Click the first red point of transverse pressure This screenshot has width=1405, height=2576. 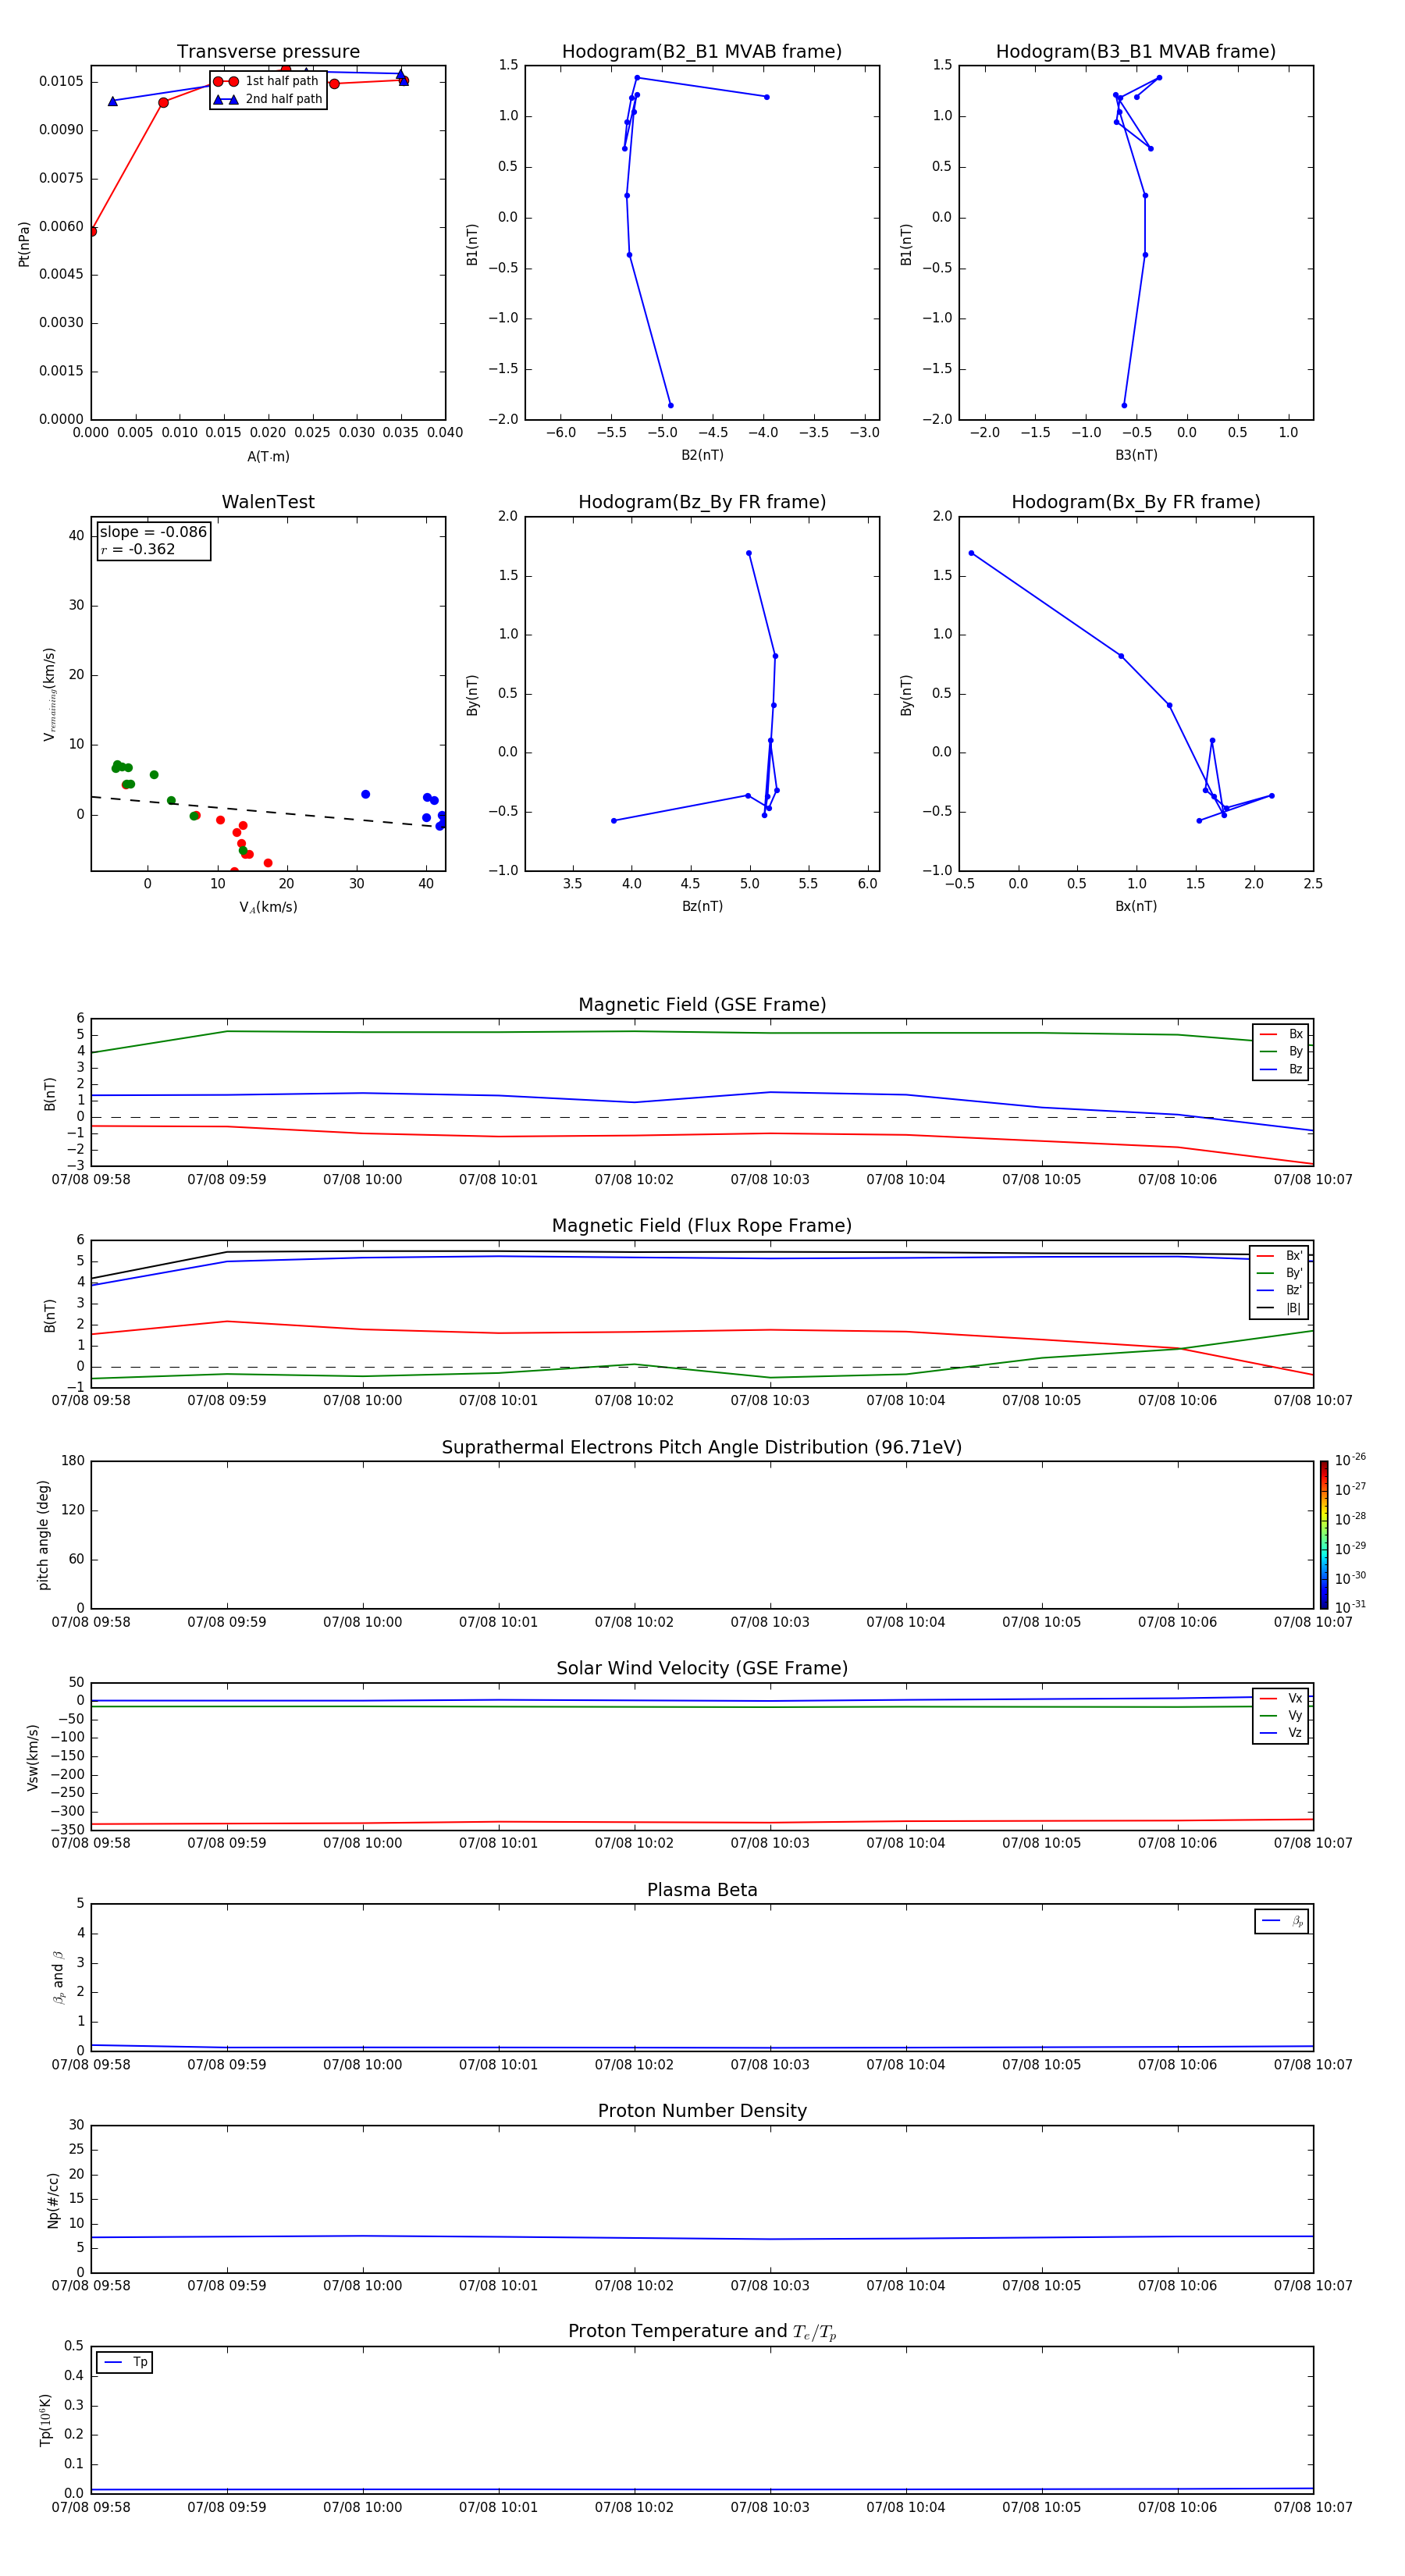click(x=92, y=231)
